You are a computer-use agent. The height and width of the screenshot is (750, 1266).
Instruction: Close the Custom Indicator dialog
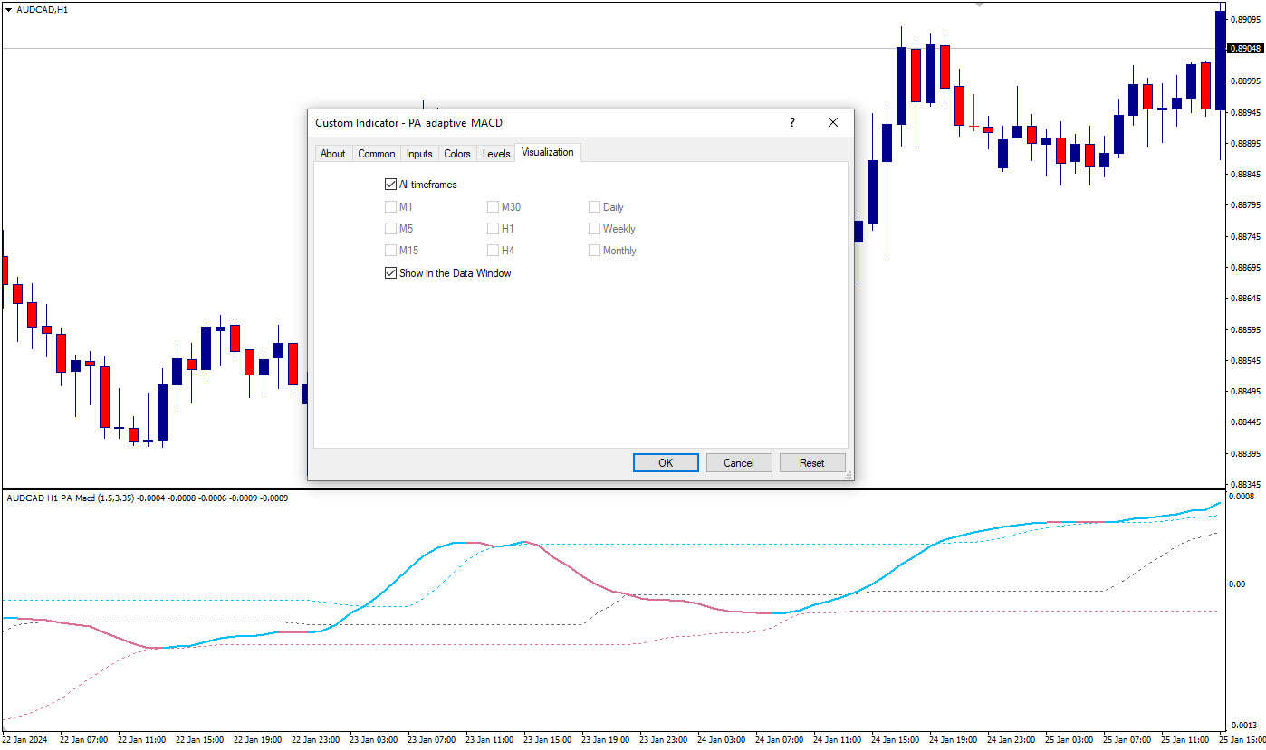pos(833,122)
